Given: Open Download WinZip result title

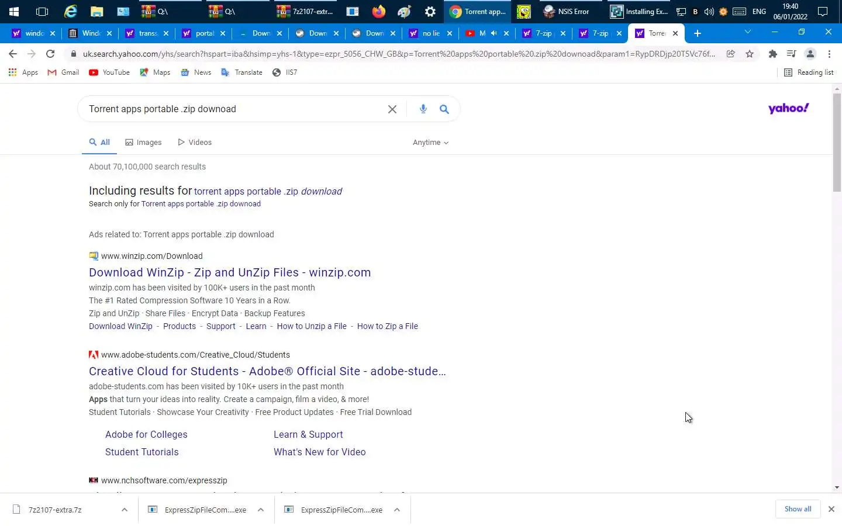Looking at the screenshot, I should [x=230, y=272].
